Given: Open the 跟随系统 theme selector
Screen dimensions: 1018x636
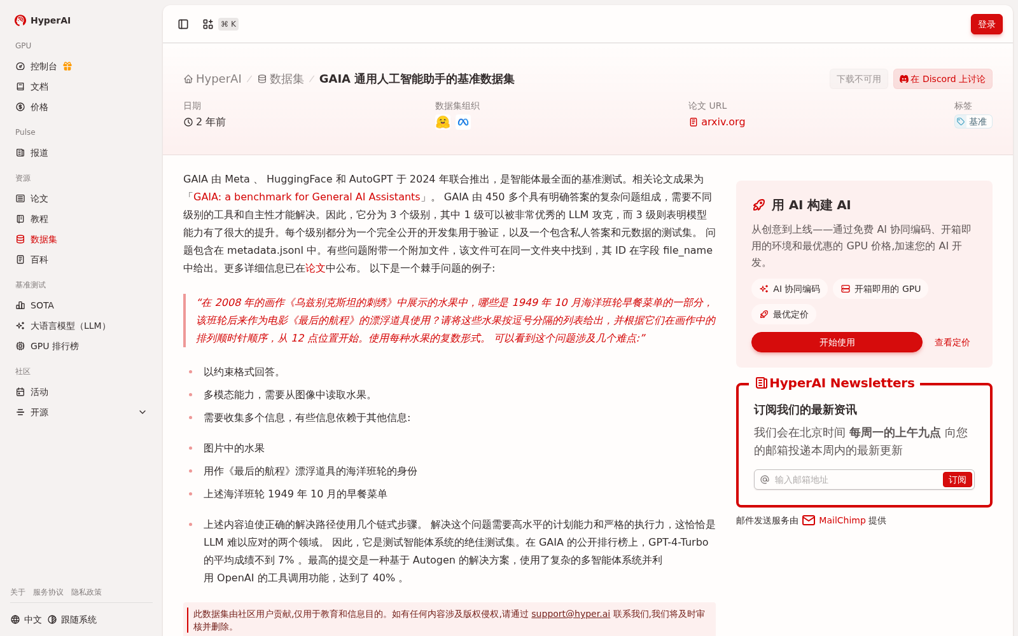Looking at the screenshot, I should (73, 619).
